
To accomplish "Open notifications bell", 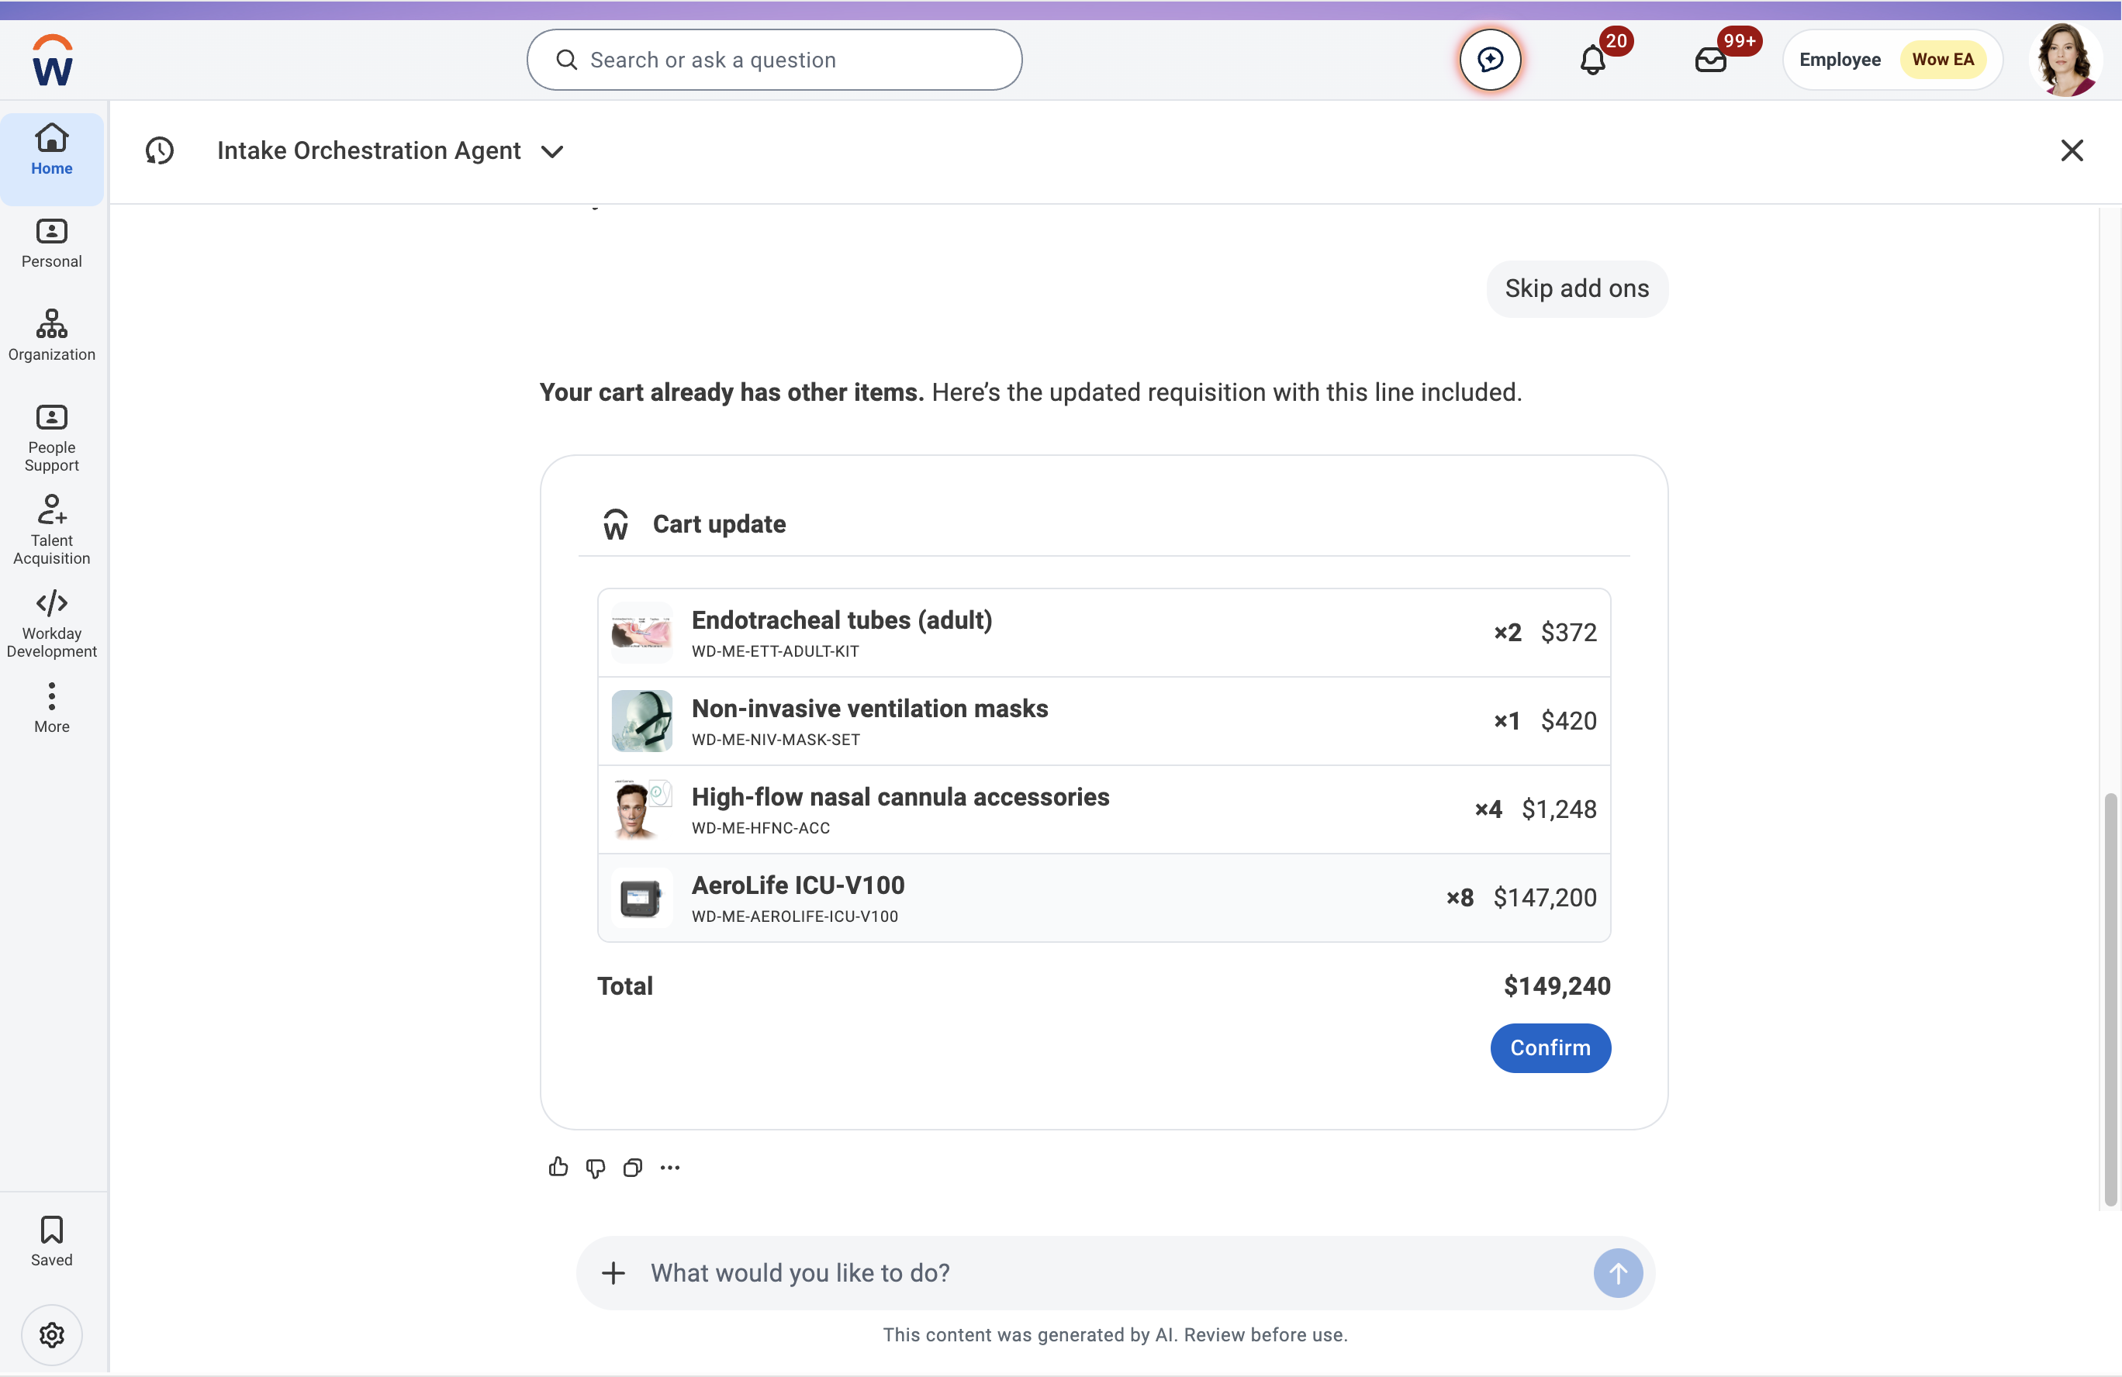I will tap(1592, 60).
